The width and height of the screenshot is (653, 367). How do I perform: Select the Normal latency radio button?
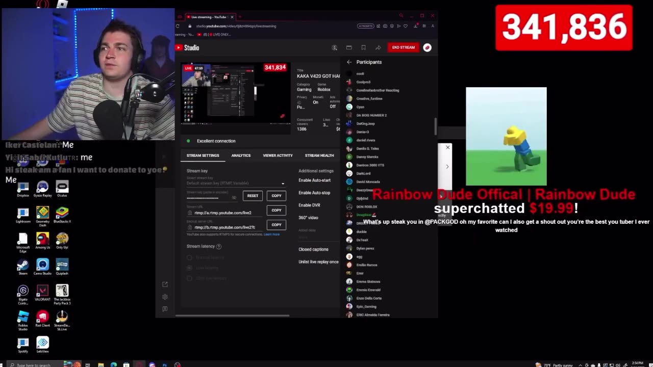[189, 257]
